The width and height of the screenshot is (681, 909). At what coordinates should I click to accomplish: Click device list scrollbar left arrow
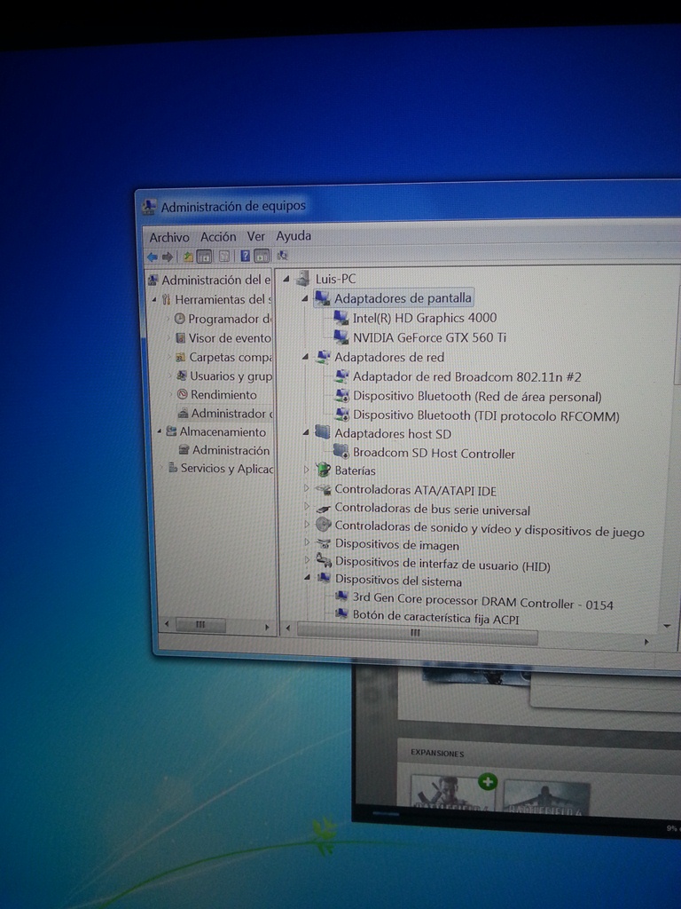pos(288,628)
